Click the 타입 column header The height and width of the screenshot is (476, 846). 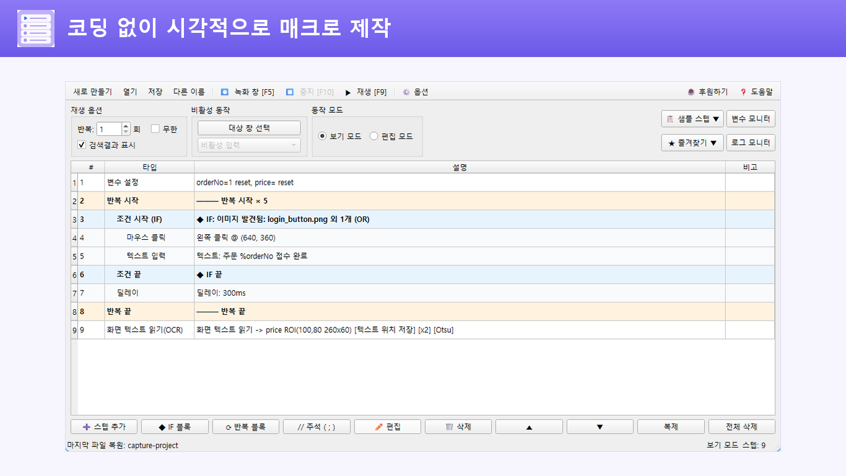tap(149, 167)
